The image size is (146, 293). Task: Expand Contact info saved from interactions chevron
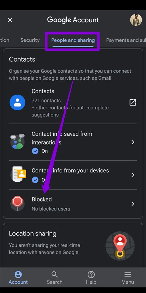pyautogui.click(x=133, y=142)
